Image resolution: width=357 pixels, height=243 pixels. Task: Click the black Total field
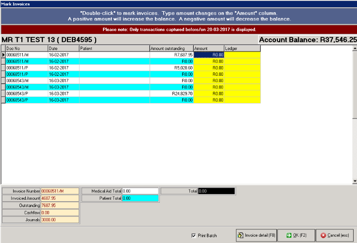[x=216, y=191]
